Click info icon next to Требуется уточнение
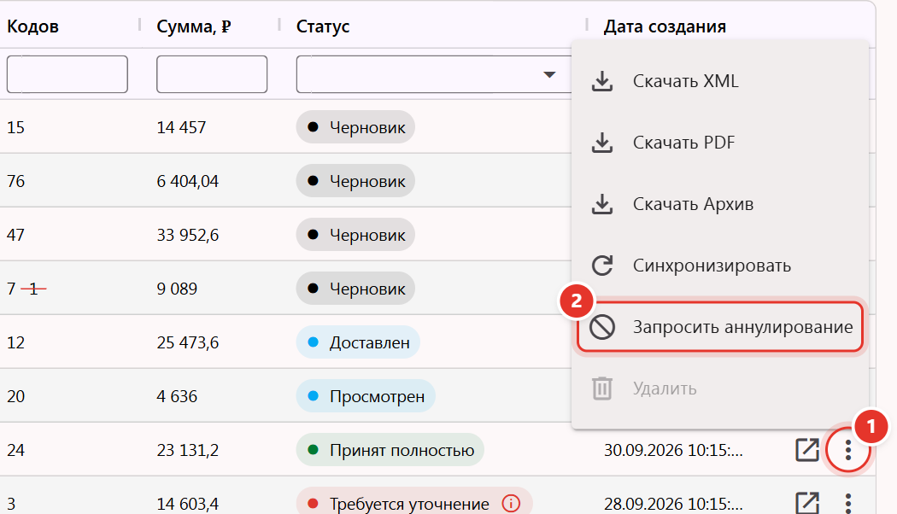The image size is (897, 514). (511, 504)
